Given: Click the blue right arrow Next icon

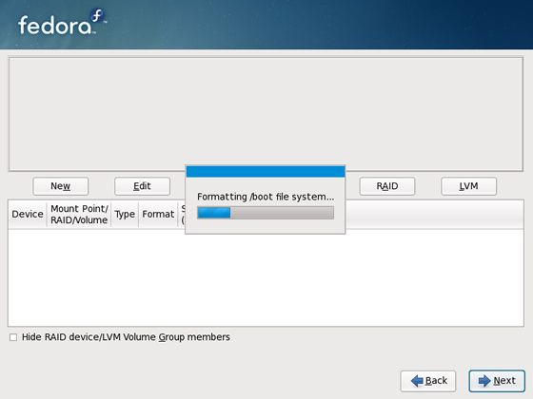Looking at the screenshot, I should 484,381.
